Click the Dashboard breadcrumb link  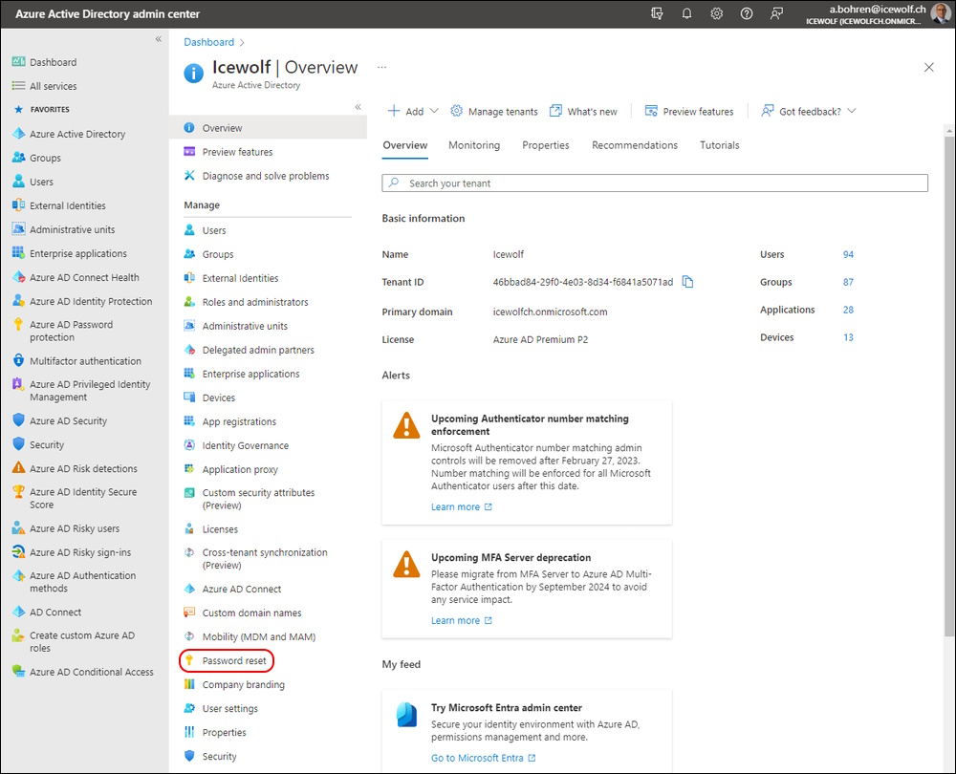[x=209, y=42]
